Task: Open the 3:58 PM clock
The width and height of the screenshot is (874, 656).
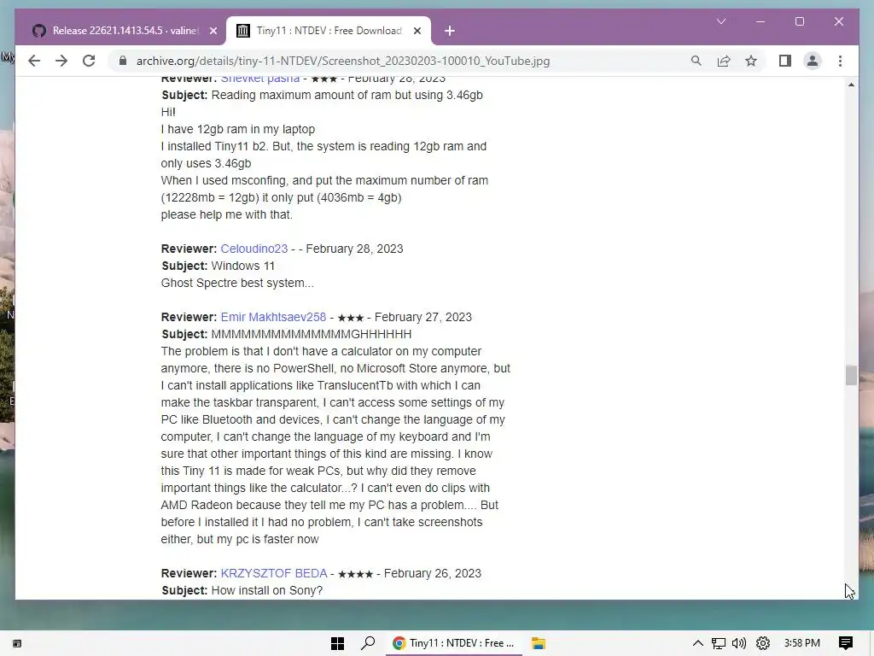Action: (801, 643)
